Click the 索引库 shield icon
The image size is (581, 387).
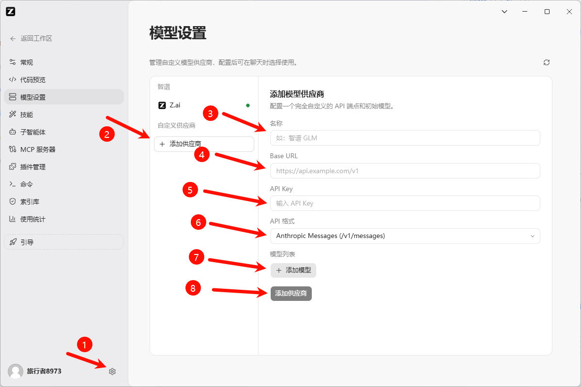point(13,202)
